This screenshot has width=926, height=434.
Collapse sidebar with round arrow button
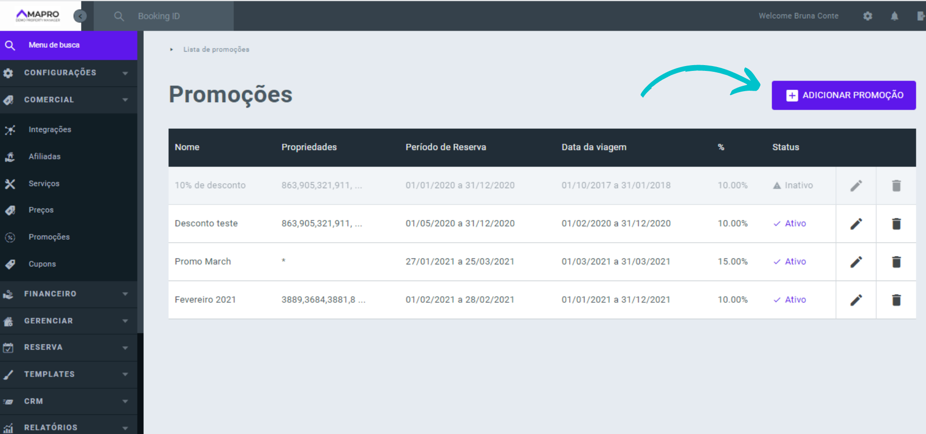[80, 16]
